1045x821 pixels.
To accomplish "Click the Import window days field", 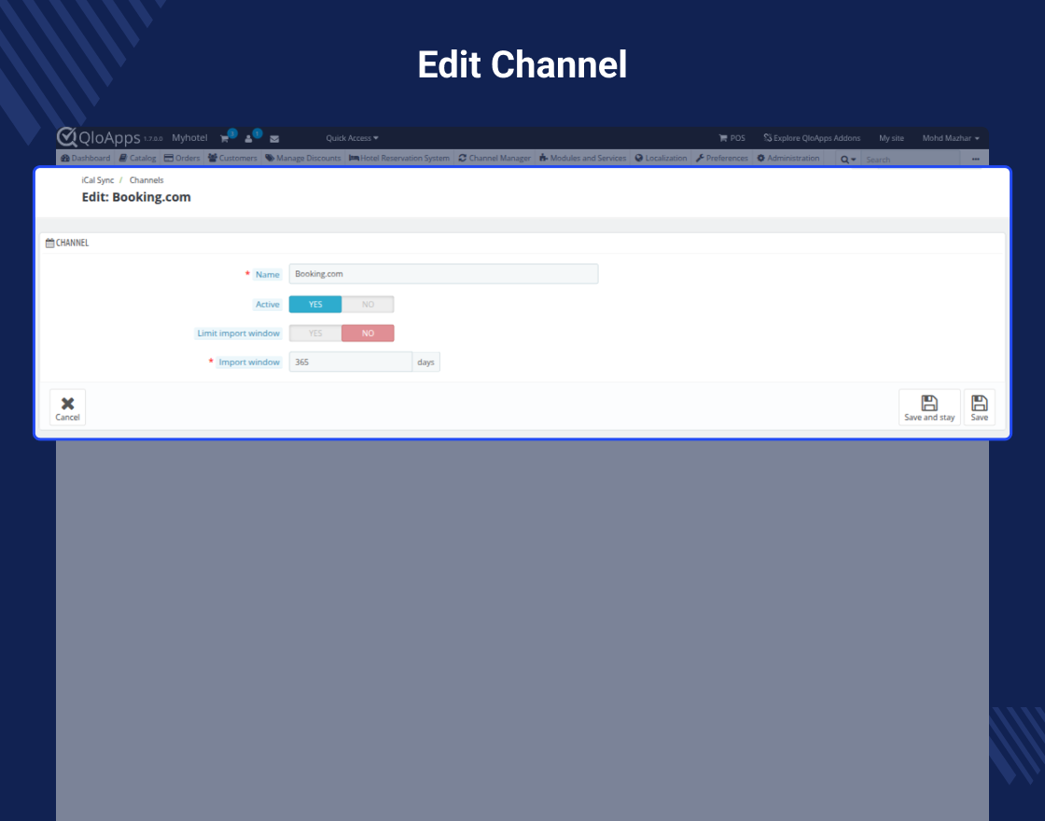I will (x=351, y=362).
